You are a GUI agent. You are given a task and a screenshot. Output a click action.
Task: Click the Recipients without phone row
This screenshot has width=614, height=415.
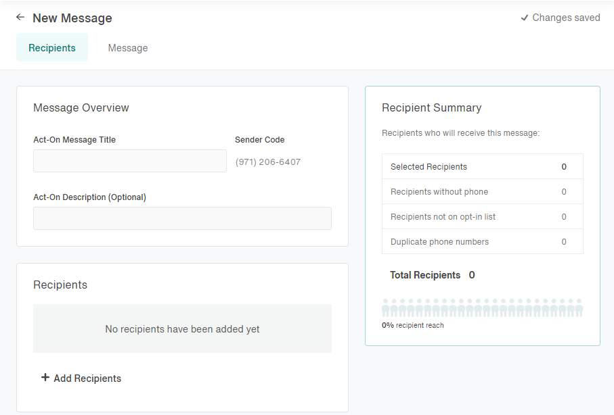click(483, 192)
